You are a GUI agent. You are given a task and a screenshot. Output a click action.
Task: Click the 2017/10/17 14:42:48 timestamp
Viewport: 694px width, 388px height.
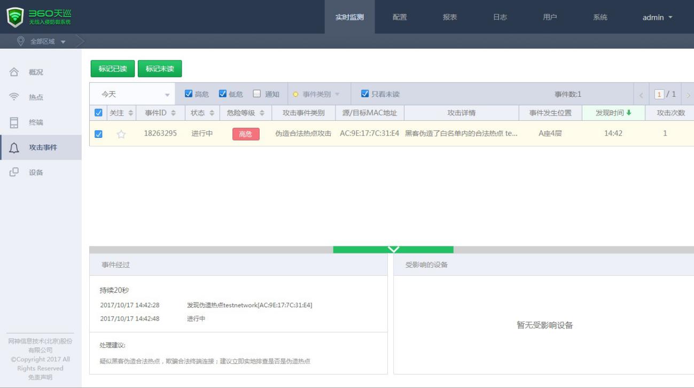tap(130, 319)
